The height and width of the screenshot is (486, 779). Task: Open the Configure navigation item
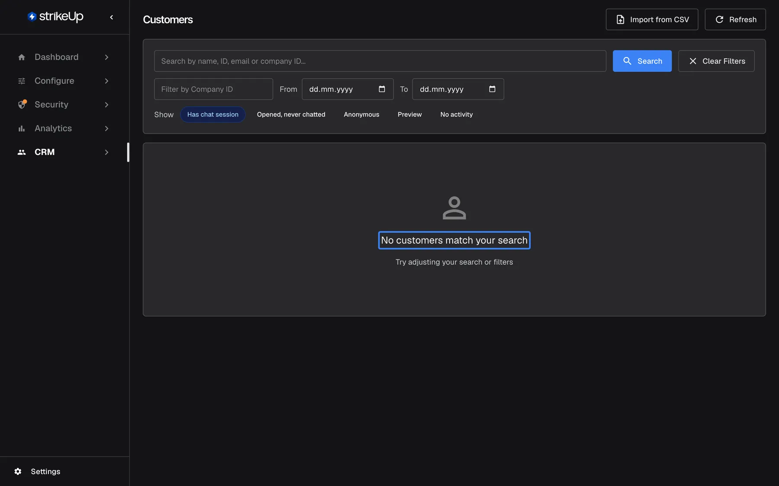64,81
